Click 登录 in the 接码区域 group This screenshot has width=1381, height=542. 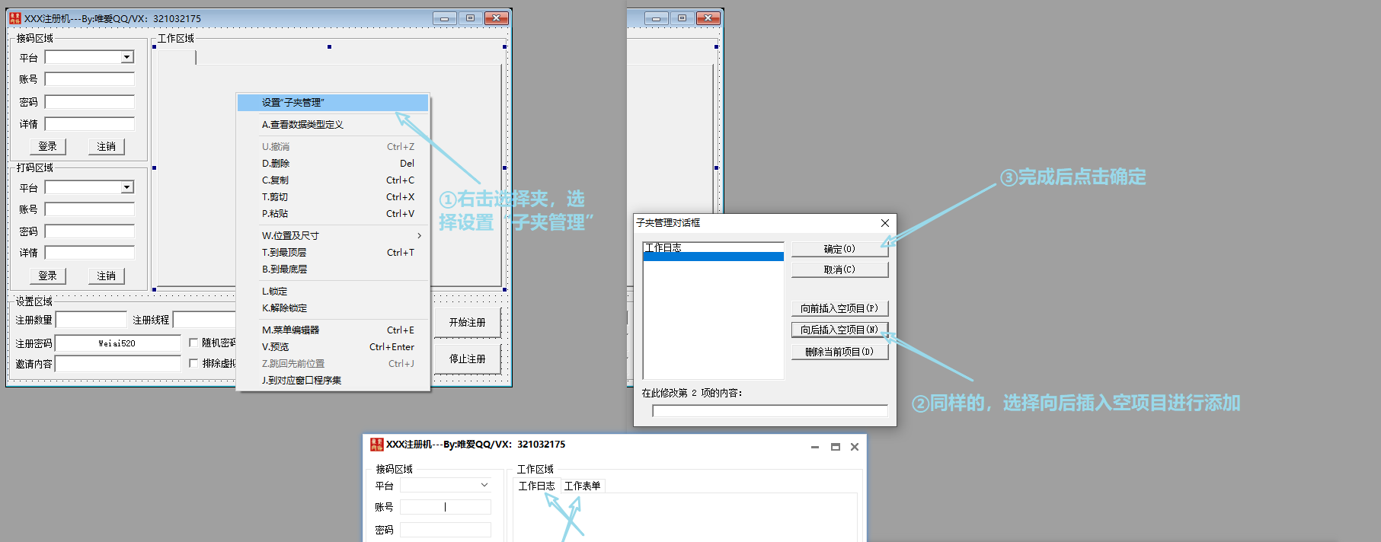pyautogui.click(x=48, y=146)
